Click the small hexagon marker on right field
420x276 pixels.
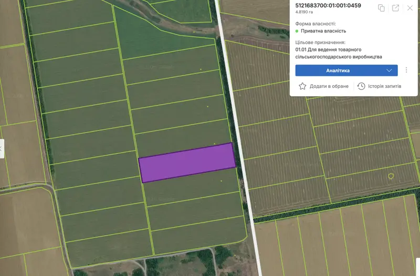coord(391,176)
